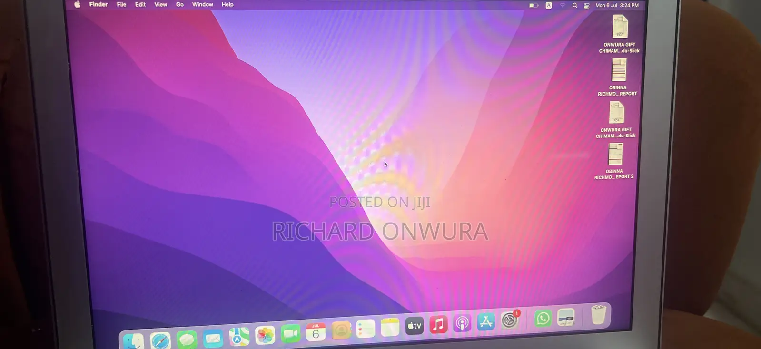Launch Maps from the Dock
Viewport: 761px width, 349px height.
point(239,337)
